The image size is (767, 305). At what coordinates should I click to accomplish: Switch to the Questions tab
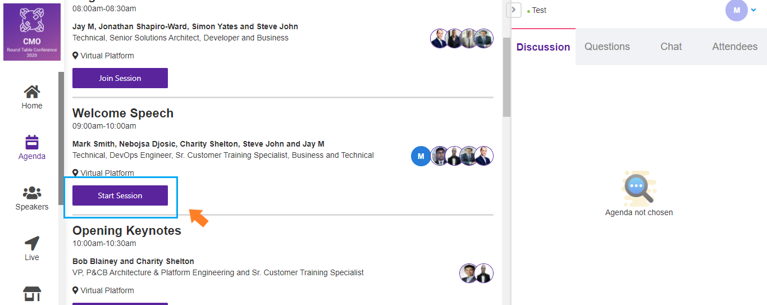607,47
